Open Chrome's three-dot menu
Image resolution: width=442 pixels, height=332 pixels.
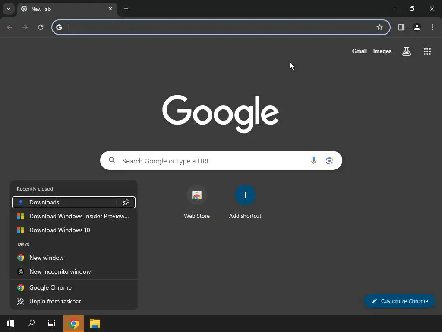click(433, 27)
